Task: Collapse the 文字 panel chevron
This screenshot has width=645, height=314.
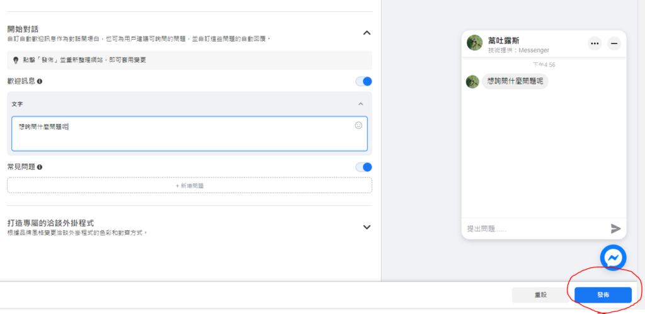Action: click(360, 104)
